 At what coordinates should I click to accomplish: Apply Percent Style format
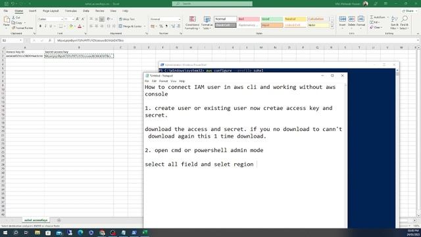[x=161, y=26]
